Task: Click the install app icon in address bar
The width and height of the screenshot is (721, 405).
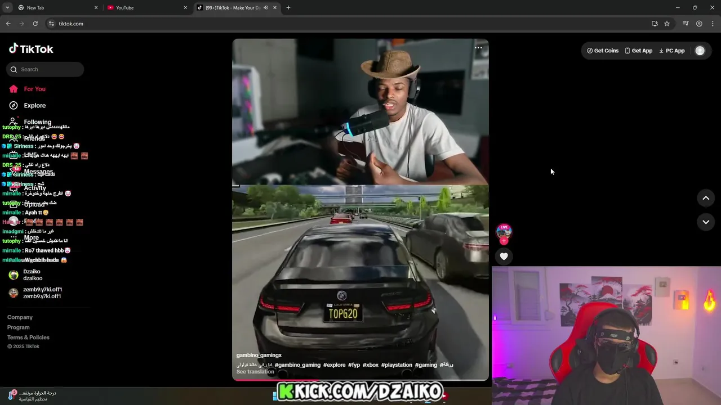Action: point(655,24)
